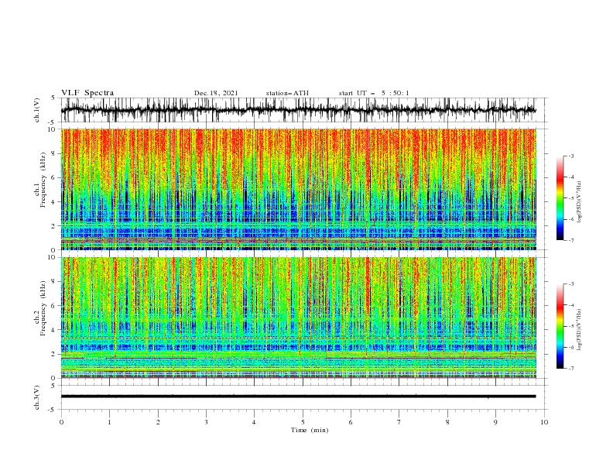The height and width of the screenshot is (474, 613).
Task: Click the ch.3 flat voltage trace
Action: [298, 397]
